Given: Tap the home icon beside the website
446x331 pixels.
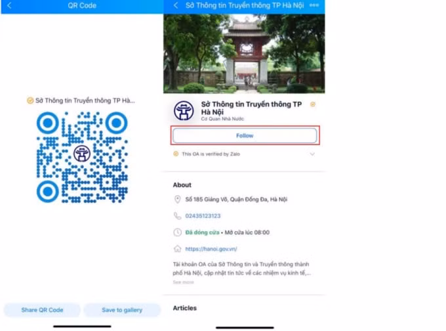Looking at the screenshot, I should pyautogui.click(x=177, y=249).
